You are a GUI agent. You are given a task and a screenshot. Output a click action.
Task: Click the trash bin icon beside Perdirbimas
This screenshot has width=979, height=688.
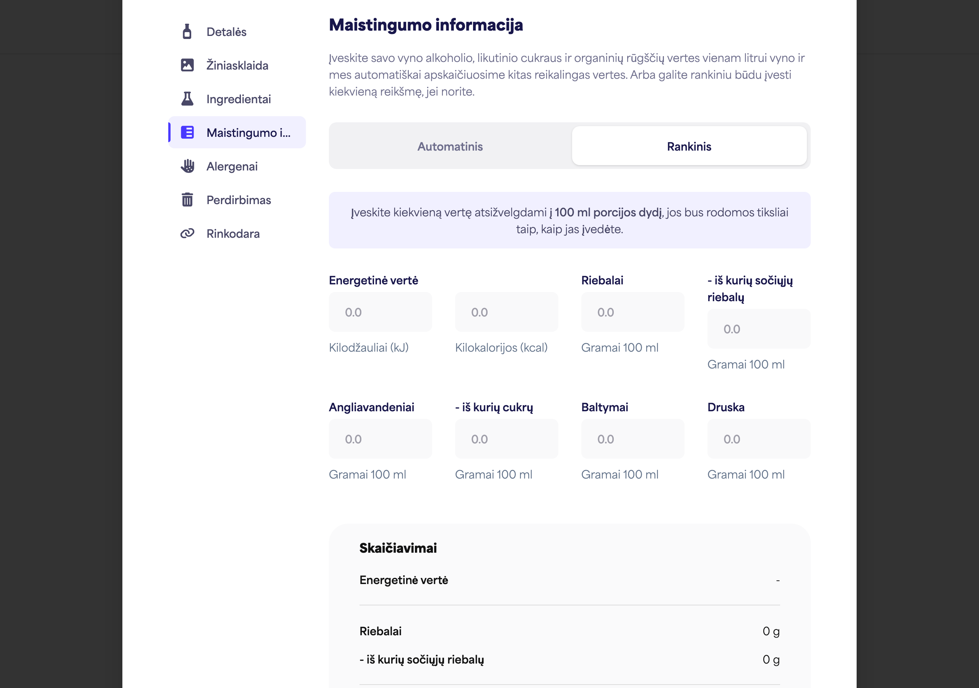coord(187,200)
